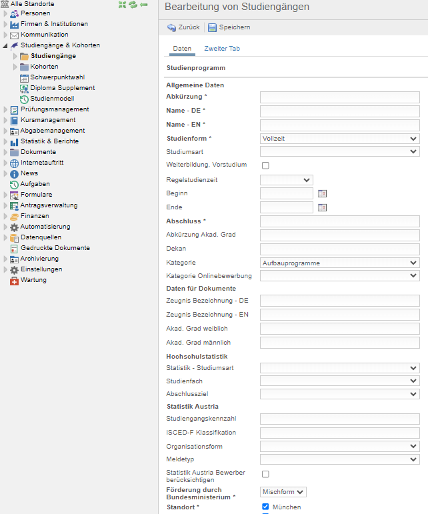Click the Studiengänge & Kohorten graduation cap icon
Viewport: 428px width, 514px height.
point(14,45)
